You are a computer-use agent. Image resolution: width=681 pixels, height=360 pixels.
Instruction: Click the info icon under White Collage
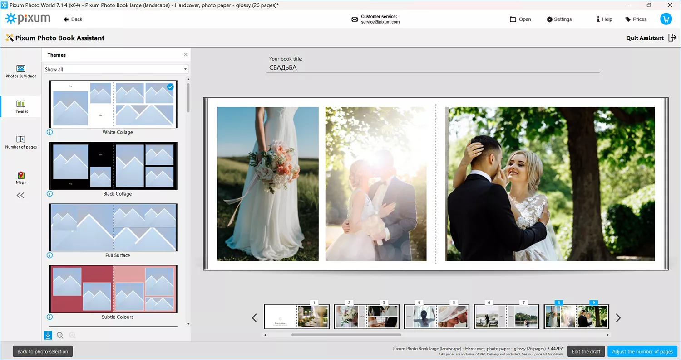(50, 132)
